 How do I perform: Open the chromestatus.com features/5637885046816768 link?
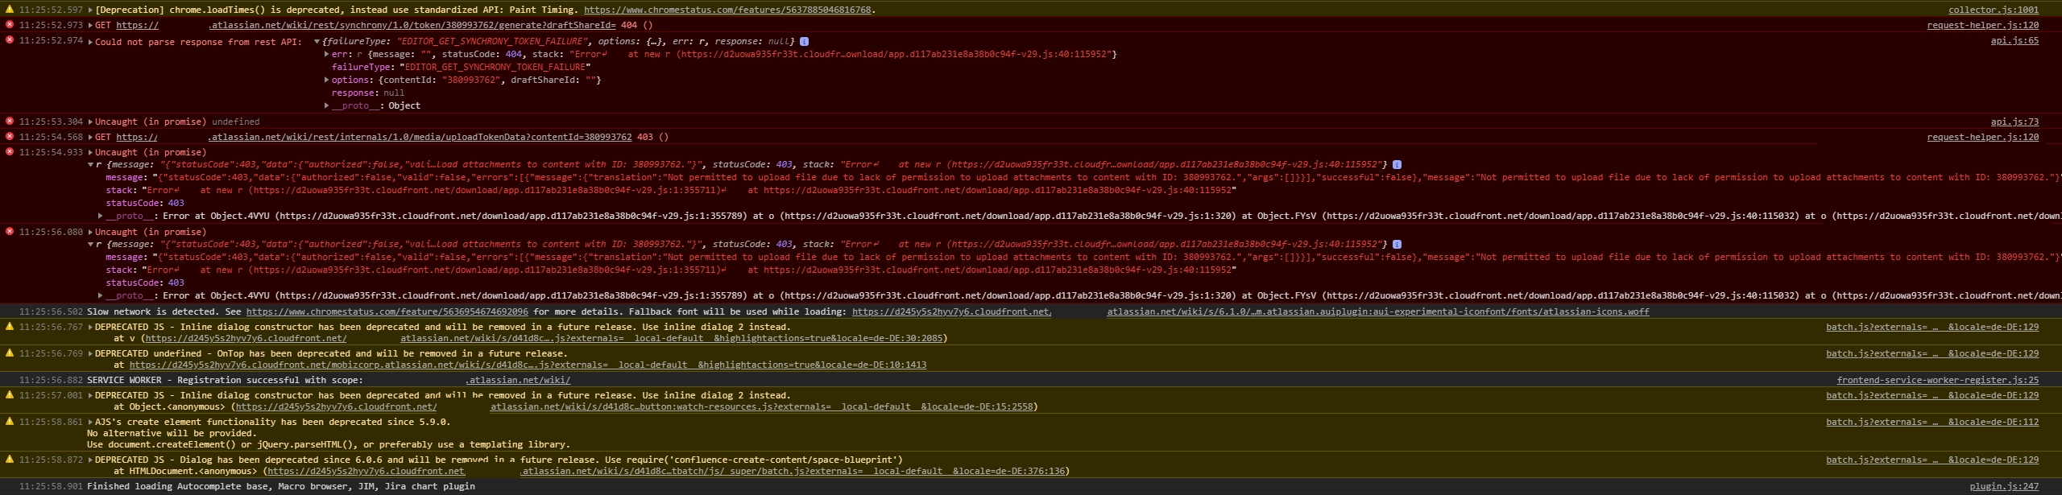(x=727, y=10)
